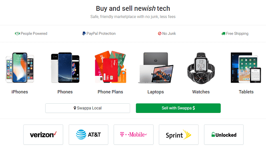Click the PayPal Protection logo icon

click(x=84, y=34)
